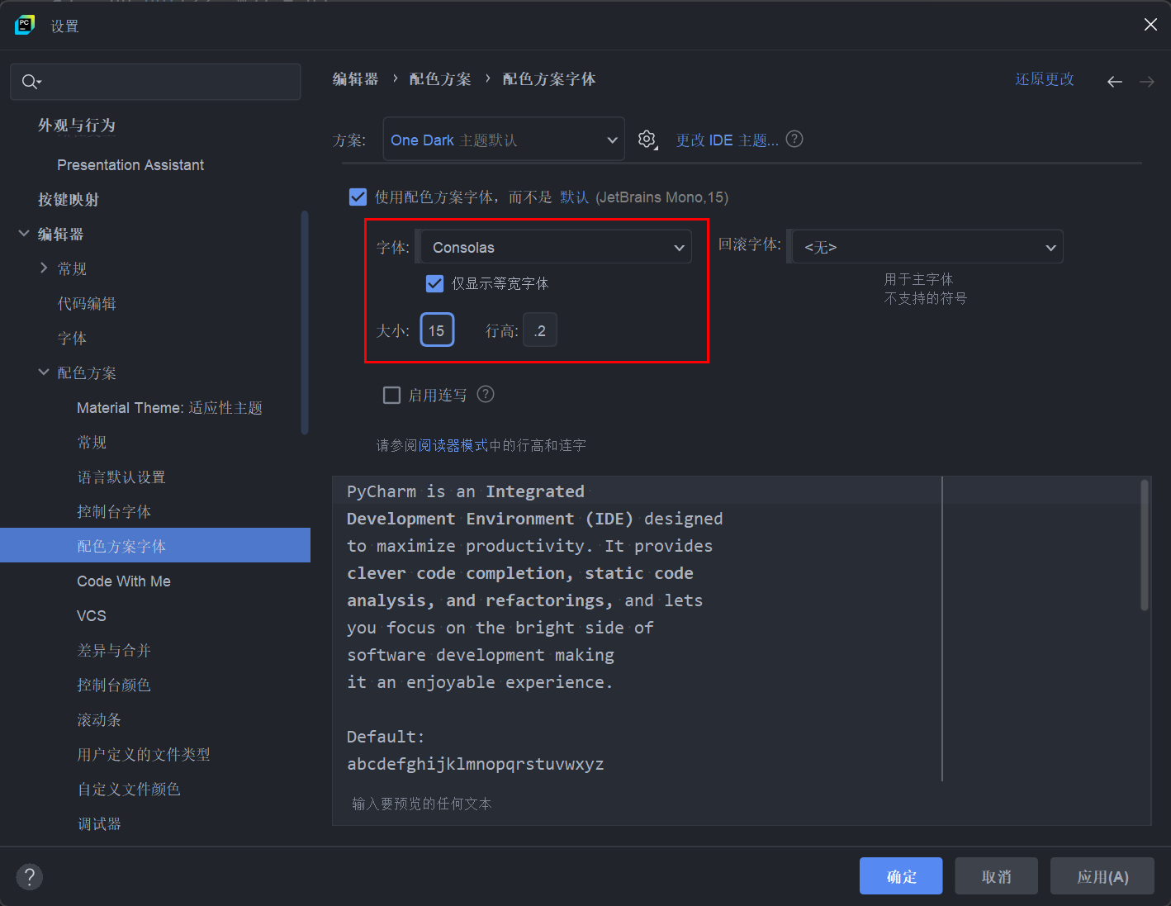Screen dimensions: 1171x906
Task: Select 用户定义的文件类型 item
Action: (x=144, y=754)
